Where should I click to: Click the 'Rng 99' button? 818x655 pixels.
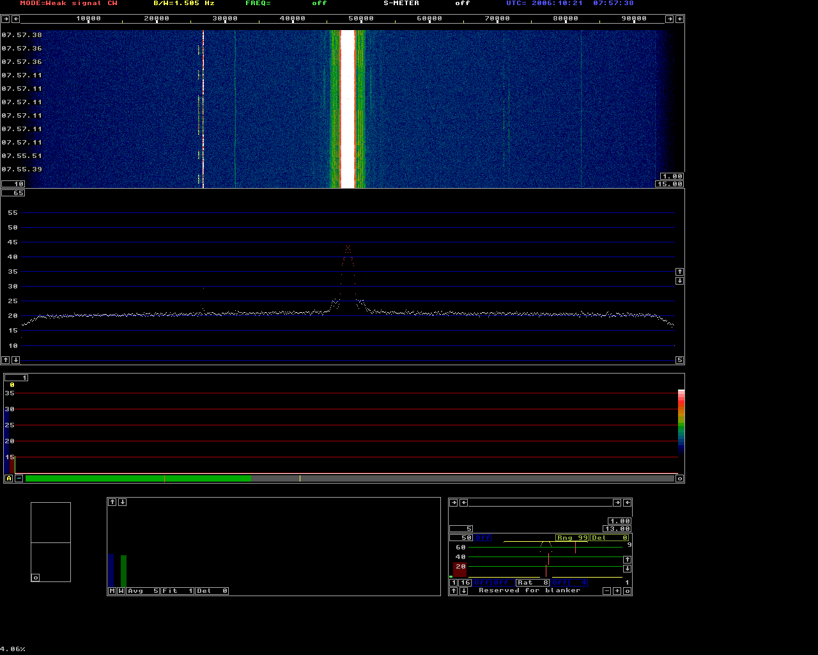click(x=571, y=538)
